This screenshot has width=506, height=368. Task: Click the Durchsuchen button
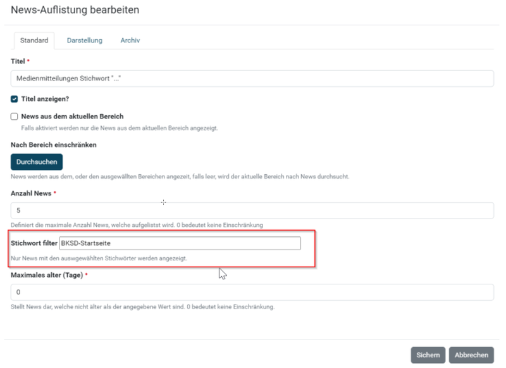37,162
